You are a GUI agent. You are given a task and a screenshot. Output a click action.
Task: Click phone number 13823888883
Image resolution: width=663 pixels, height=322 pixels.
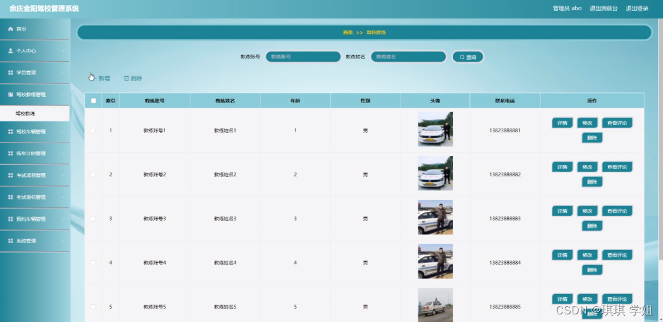click(505, 218)
